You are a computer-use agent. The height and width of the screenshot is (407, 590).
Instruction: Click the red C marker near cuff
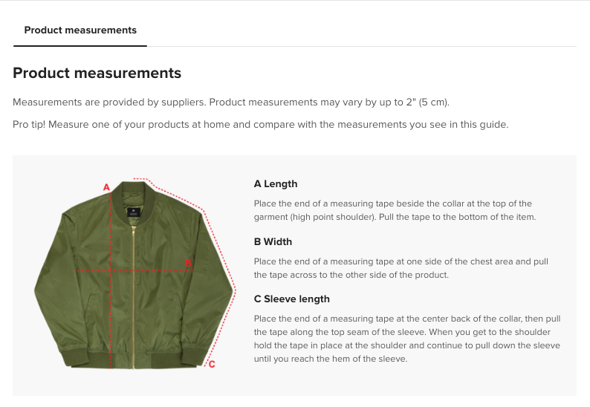(x=212, y=364)
